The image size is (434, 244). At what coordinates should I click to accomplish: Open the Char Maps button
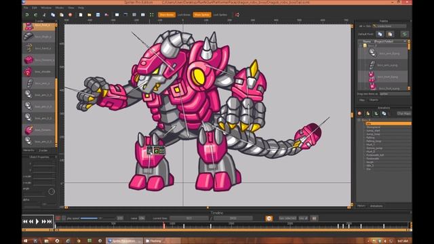404,113
